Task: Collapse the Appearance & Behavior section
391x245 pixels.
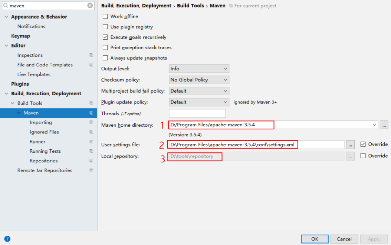Action: pos(6,17)
